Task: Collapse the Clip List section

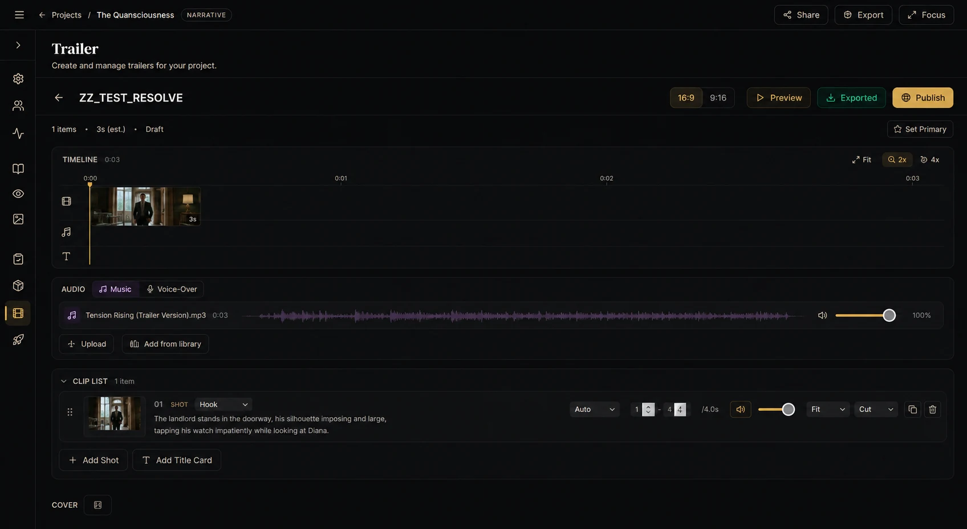Action: [63, 381]
